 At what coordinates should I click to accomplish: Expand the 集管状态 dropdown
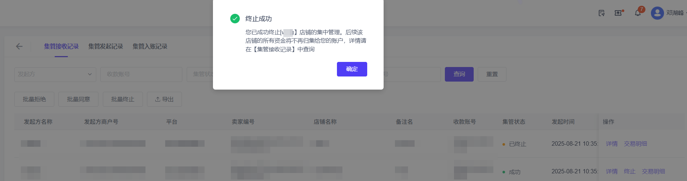coord(200,74)
